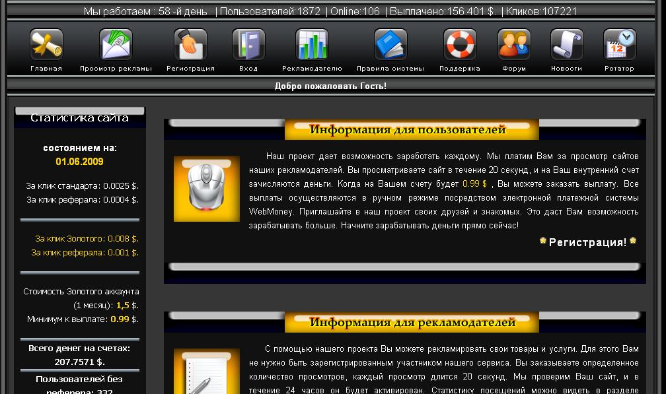Open the Ротатор calendar clock icon
This screenshot has width=666, height=394.
[620, 44]
